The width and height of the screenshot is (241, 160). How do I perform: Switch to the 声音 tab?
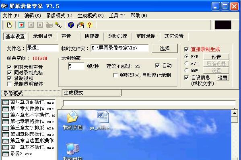coord(66,36)
